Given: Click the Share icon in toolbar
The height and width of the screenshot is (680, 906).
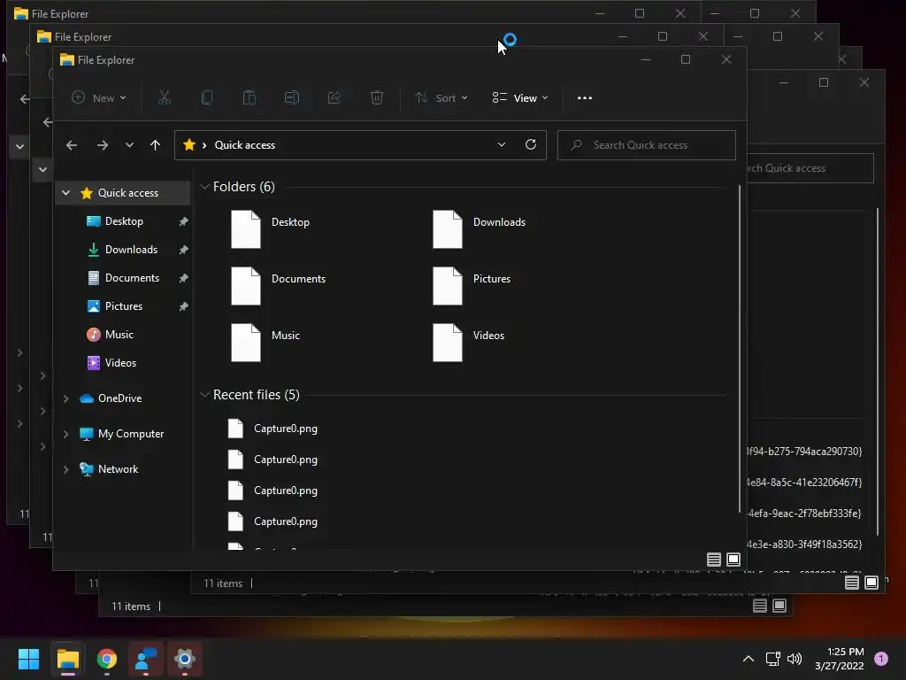Looking at the screenshot, I should (334, 97).
